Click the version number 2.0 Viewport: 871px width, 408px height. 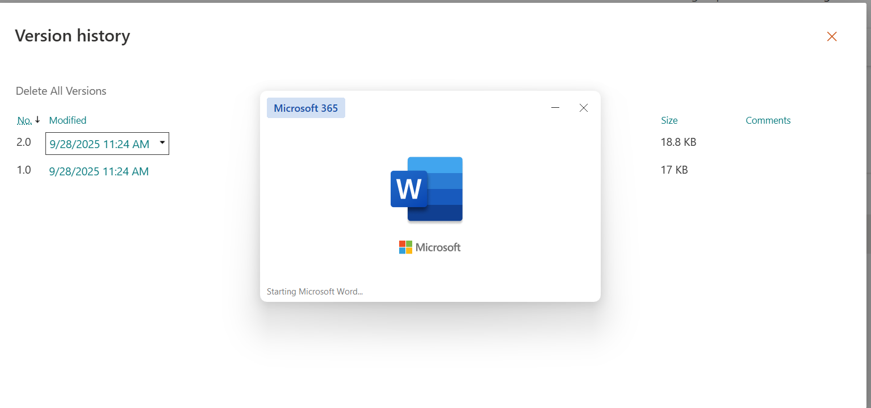[x=24, y=142]
